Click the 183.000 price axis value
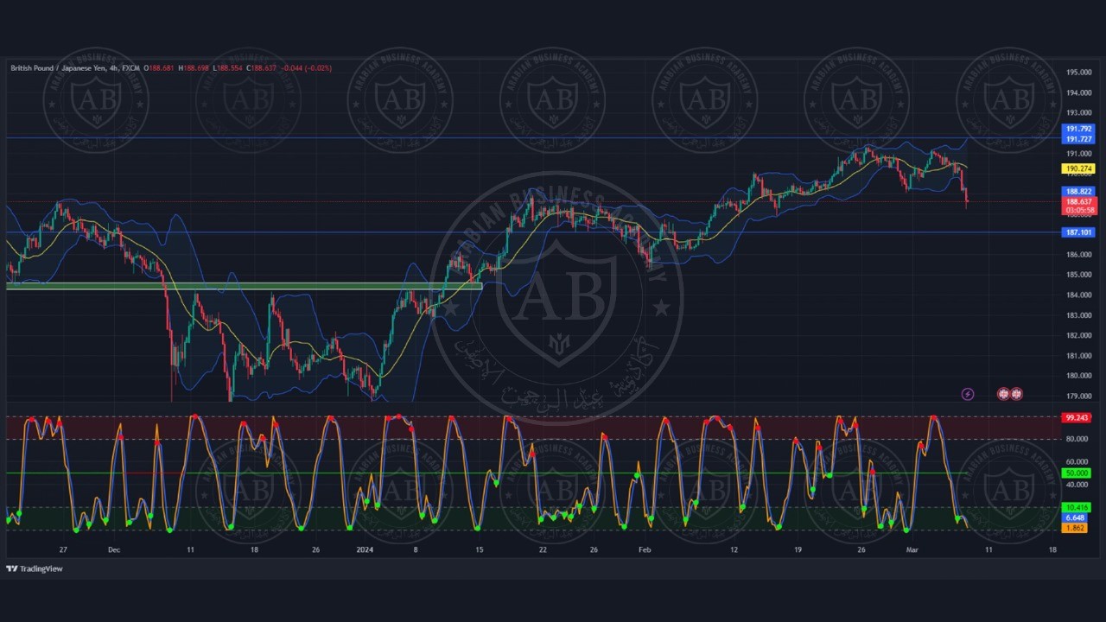 pyautogui.click(x=1077, y=314)
